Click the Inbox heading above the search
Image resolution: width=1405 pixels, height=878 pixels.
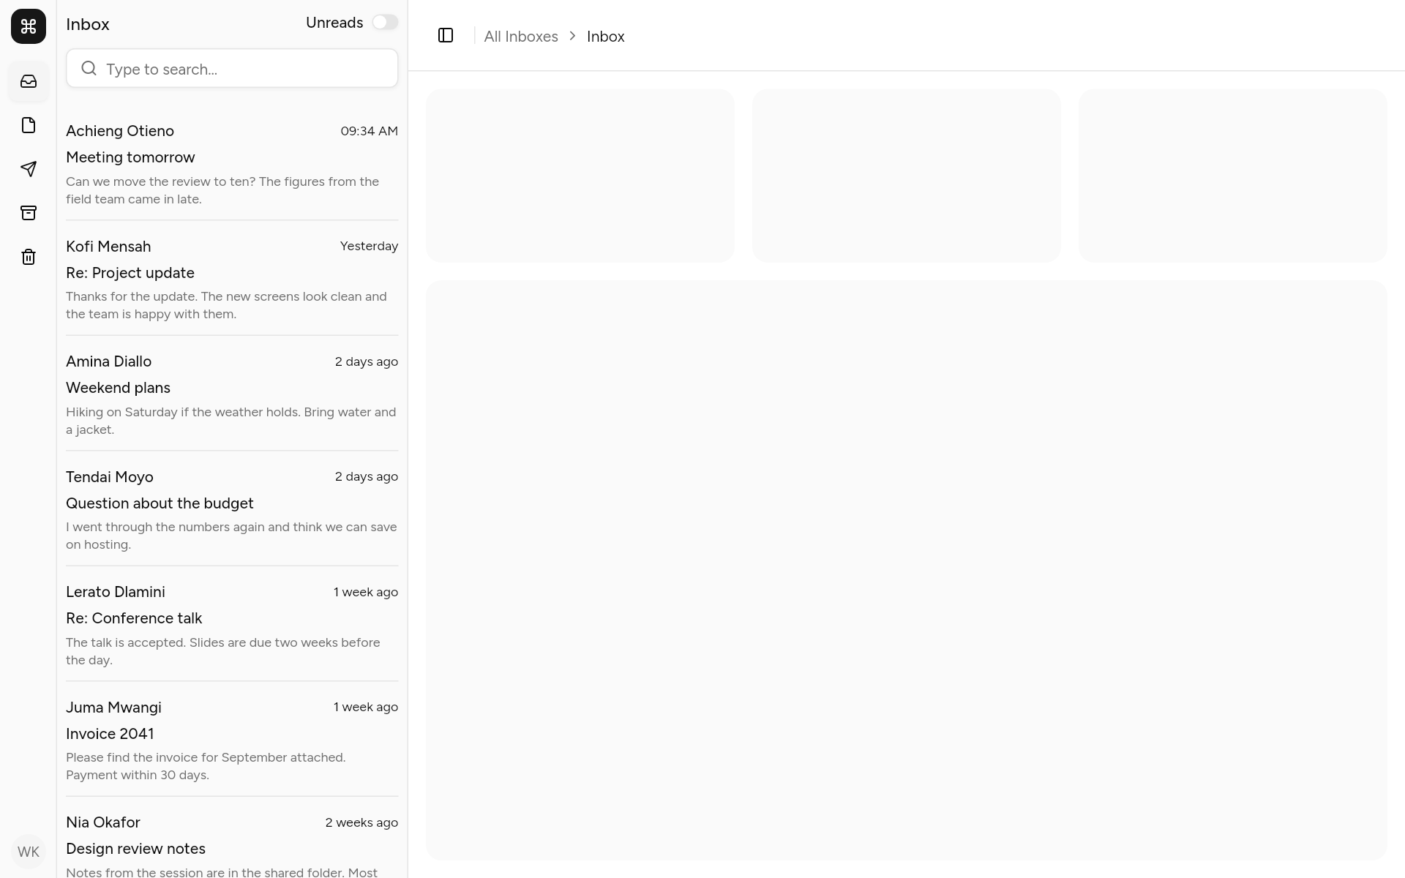tap(88, 24)
